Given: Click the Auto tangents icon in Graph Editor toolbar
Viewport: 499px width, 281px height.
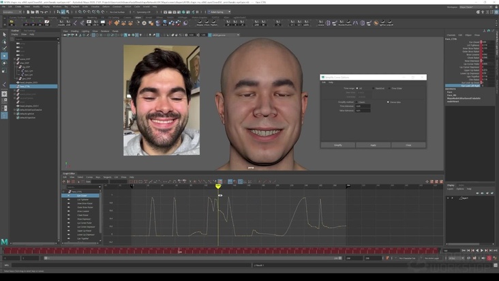Looking at the screenshot, I should pyautogui.click(x=145, y=181).
